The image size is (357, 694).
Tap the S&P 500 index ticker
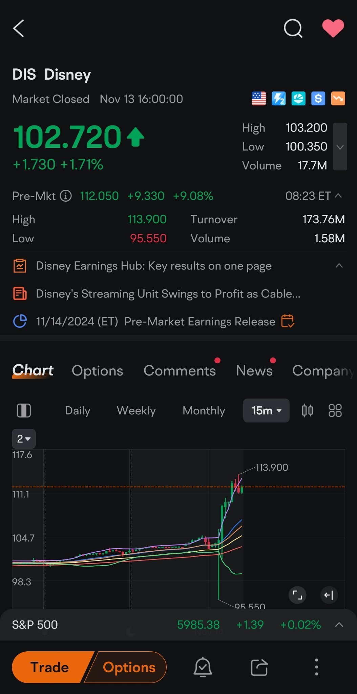35,625
